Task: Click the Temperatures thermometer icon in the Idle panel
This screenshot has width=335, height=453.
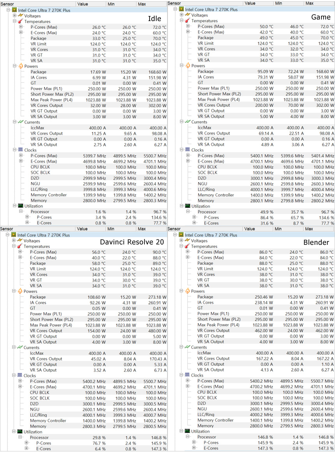Action: click(x=20, y=21)
